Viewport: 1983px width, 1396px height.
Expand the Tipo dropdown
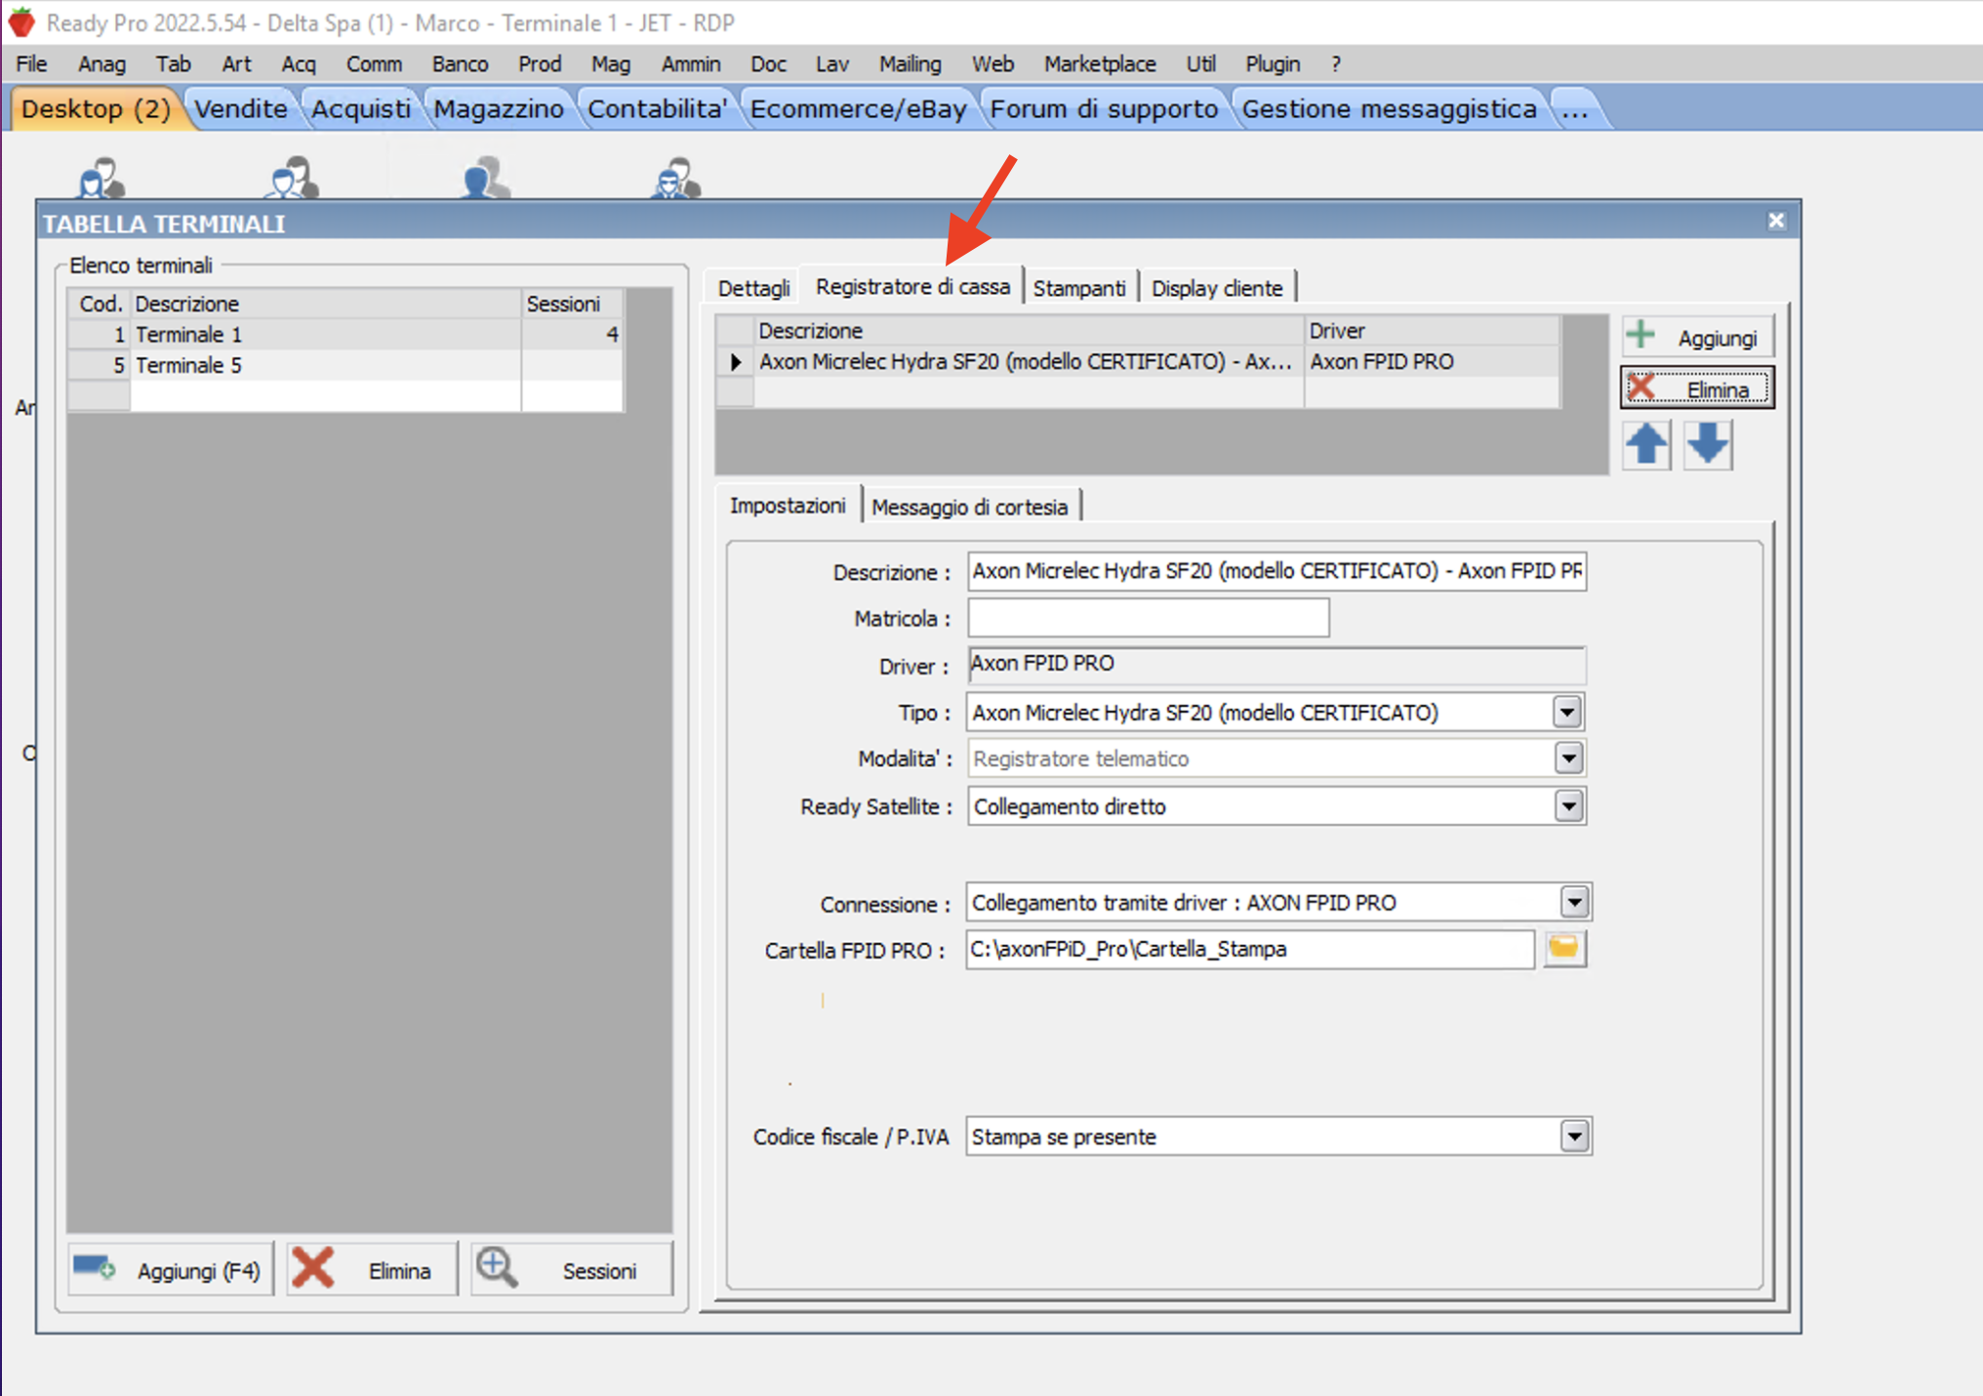pyautogui.click(x=1566, y=712)
